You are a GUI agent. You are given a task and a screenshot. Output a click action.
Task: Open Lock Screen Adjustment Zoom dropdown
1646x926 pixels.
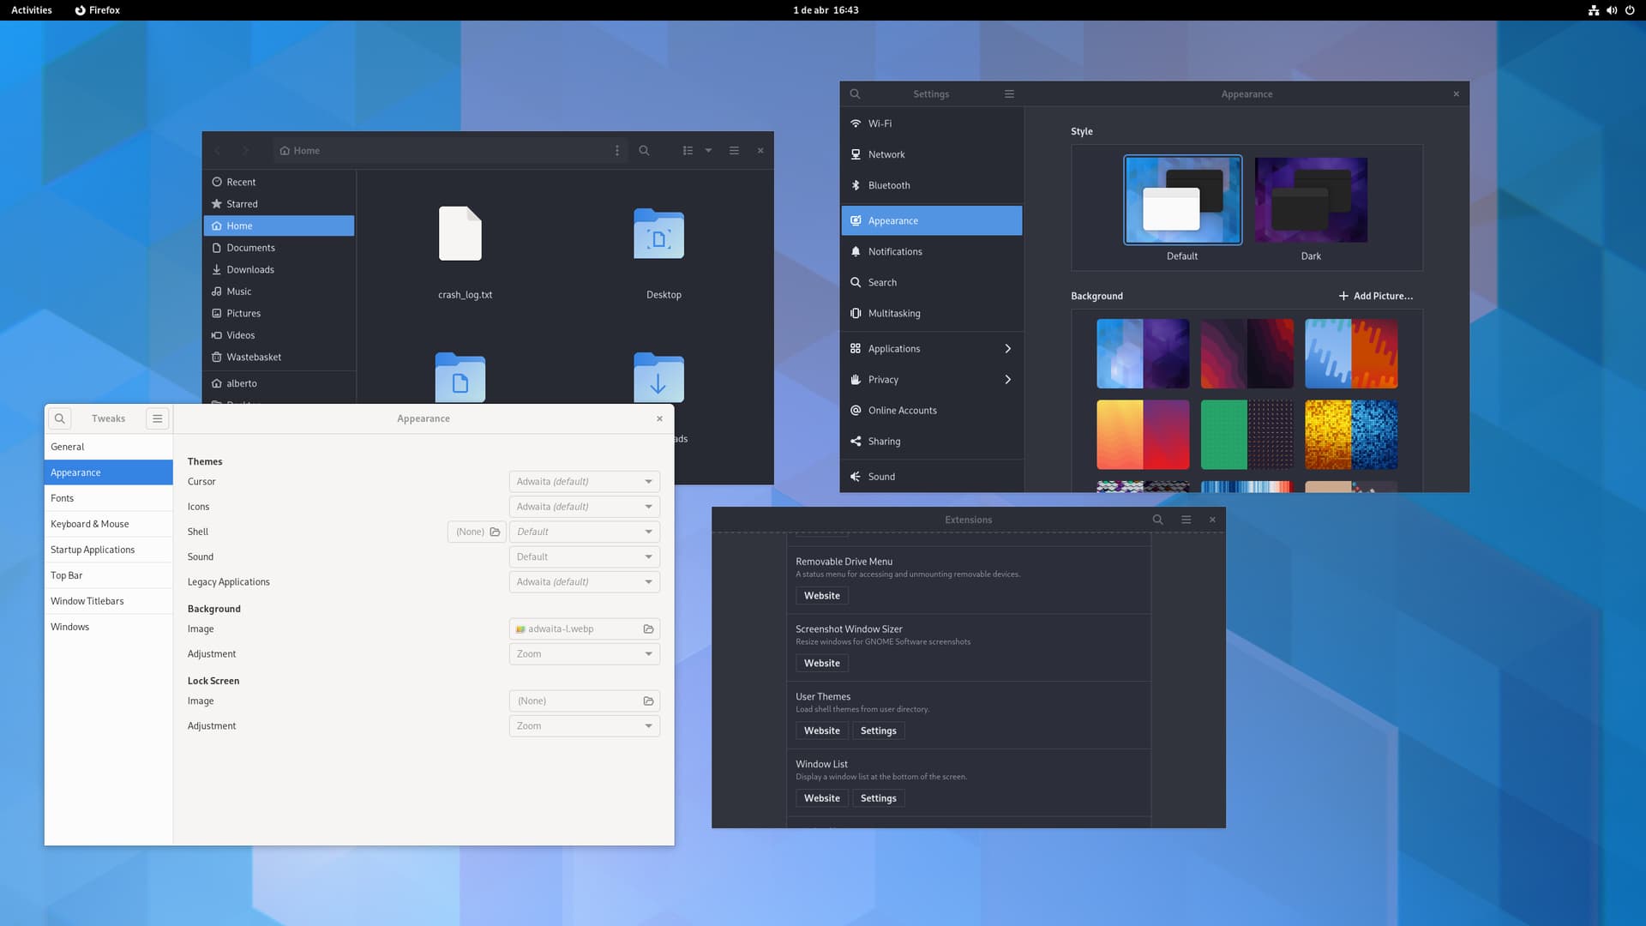tap(584, 725)
